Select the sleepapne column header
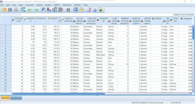This screenshot has width=195, height=104. point(185,21)
